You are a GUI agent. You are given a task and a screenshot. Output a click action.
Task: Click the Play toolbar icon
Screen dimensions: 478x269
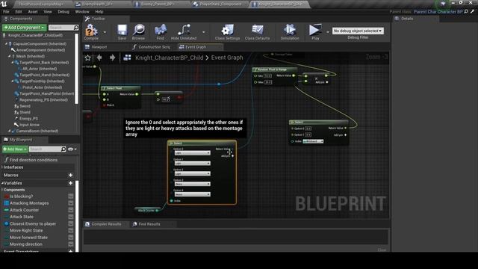(x=315, y=30)
